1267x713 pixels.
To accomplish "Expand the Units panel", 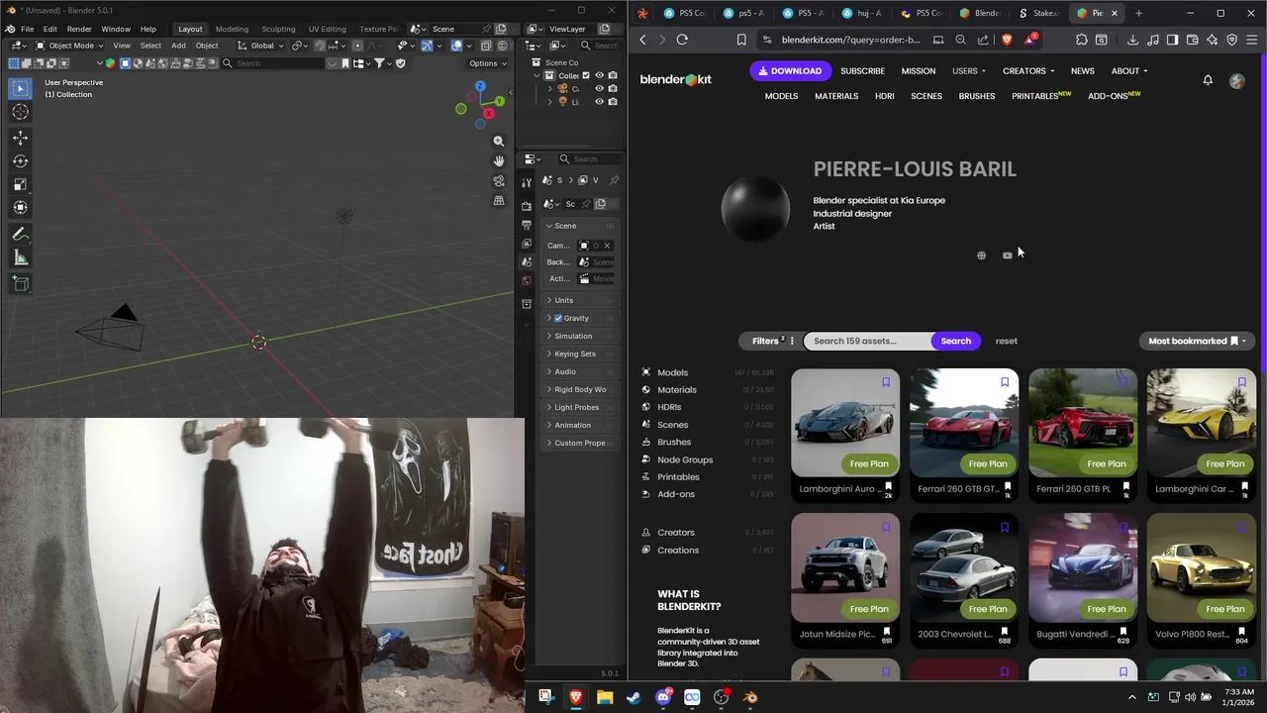I will tap(581, 300).
